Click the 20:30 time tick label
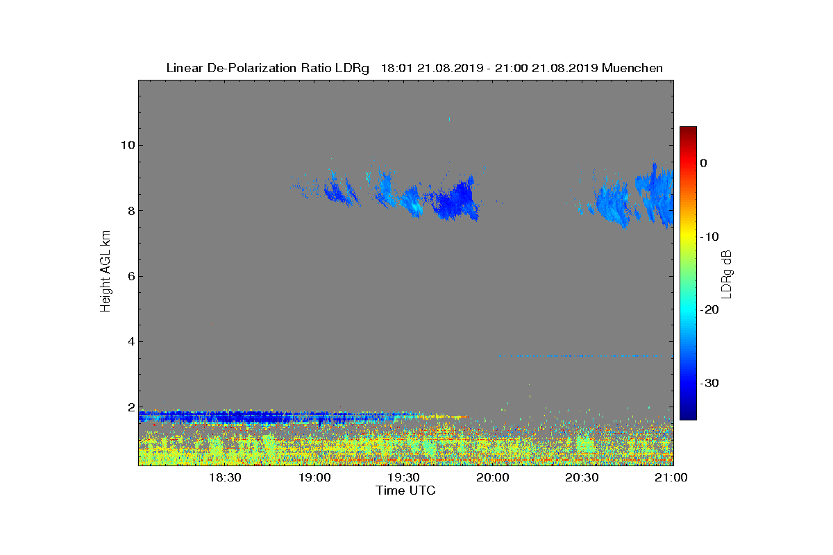 coord(582,477)
